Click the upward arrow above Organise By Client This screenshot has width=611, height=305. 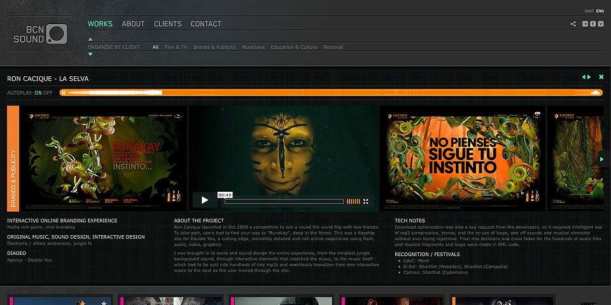pos(90,39)
